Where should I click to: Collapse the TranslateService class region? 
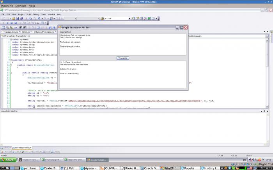tap(11, 65)
